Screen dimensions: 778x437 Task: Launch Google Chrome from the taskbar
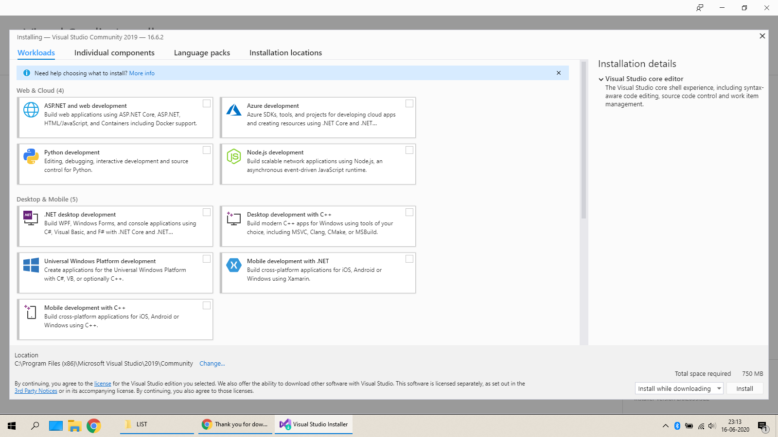(94, 426)
